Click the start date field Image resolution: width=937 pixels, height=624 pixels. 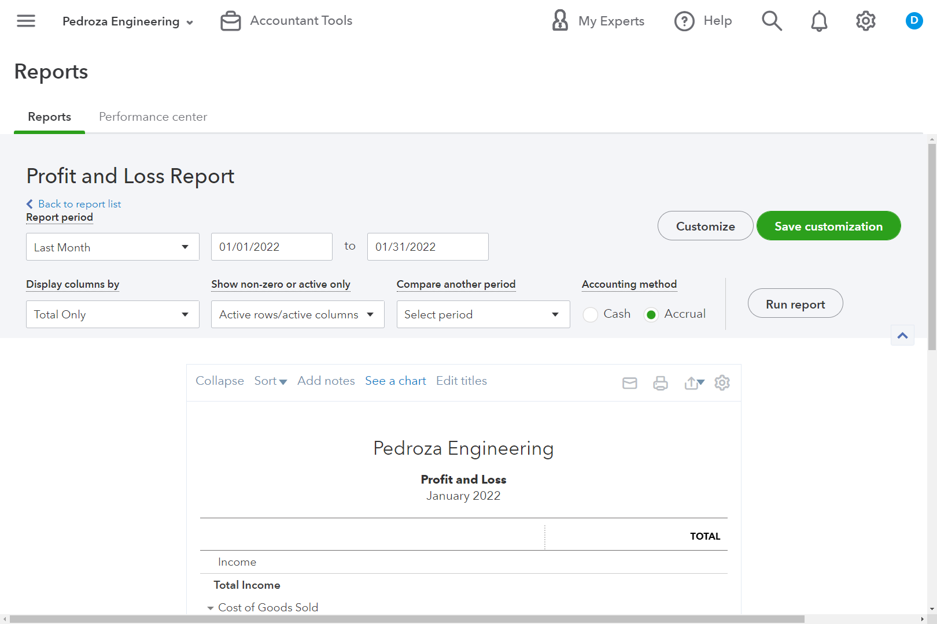[x=271, y=247]
